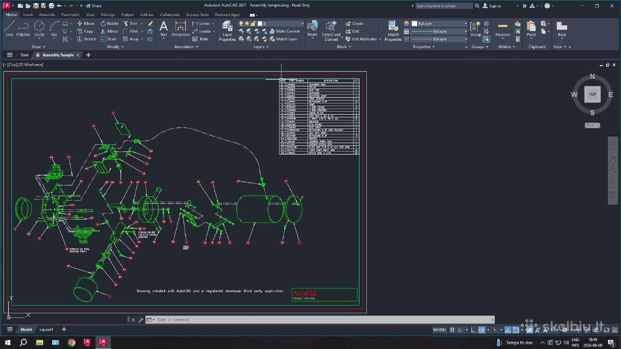Screen dimensions: 621x349
Task: Click the Paste clipboard tool
Action: tap(531, 29)
